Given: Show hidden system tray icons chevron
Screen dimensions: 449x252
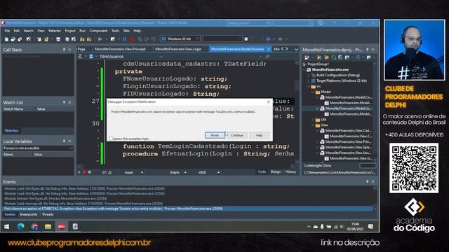Looking at the screenshot, I should click(309, 227).
